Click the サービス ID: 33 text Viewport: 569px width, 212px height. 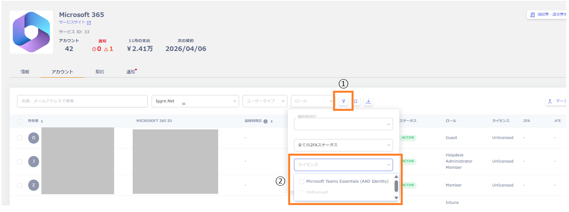click(74, 32)
